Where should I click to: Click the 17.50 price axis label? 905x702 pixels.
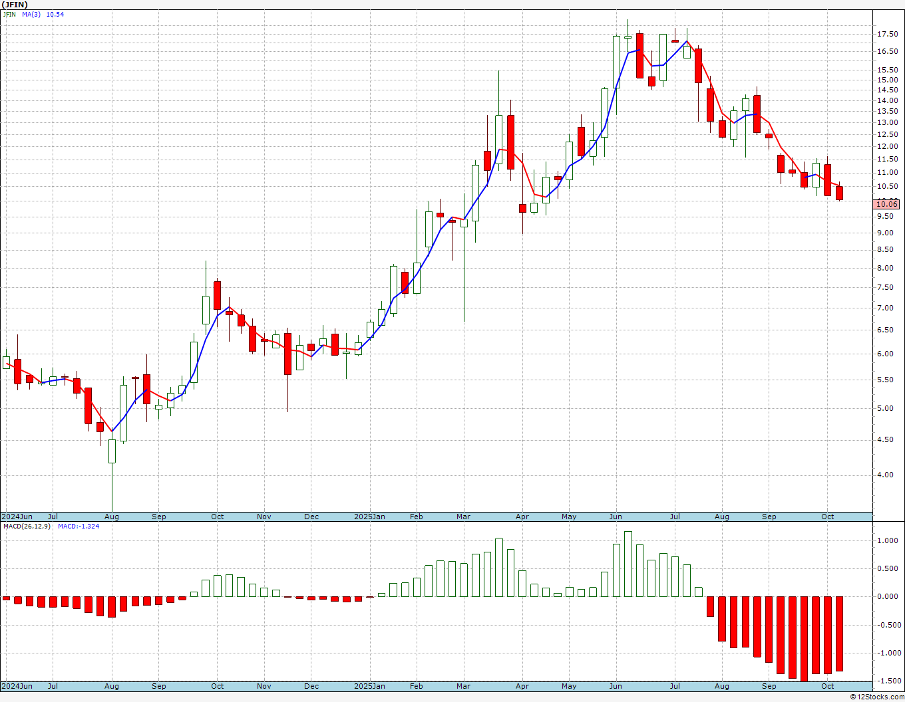coord(887,35)
